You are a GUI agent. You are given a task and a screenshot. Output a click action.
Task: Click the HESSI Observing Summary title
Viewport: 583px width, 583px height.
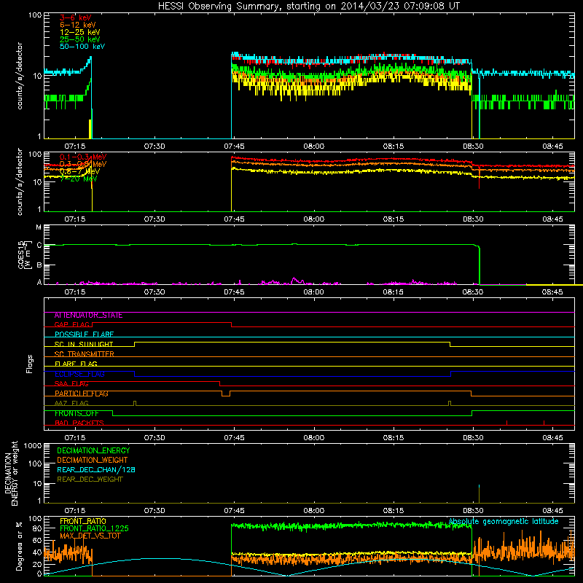tap(309, 7)
